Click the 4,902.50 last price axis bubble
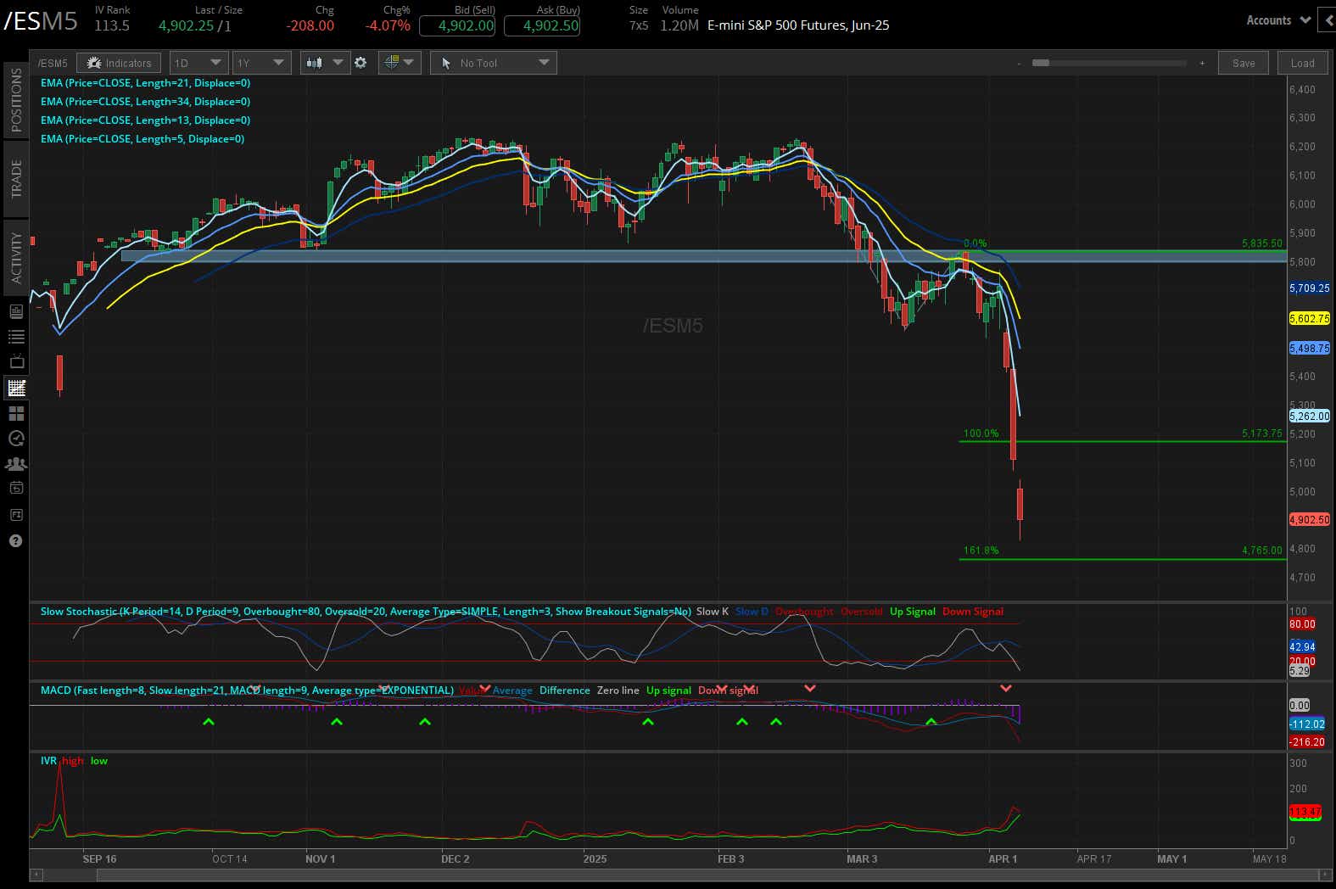 1310,520
